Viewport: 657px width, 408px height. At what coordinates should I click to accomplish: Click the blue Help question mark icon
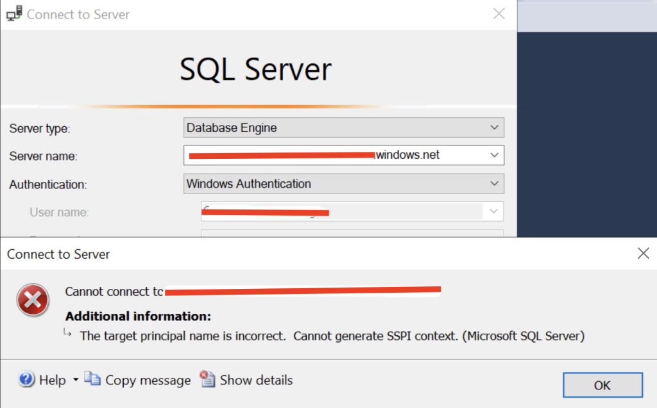click(x=26, y=380)
